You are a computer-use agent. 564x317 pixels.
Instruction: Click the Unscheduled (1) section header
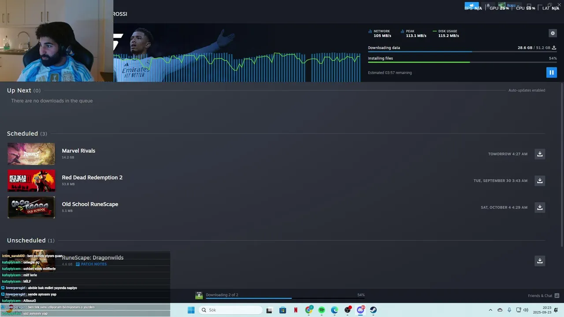[x=31, y=240]
